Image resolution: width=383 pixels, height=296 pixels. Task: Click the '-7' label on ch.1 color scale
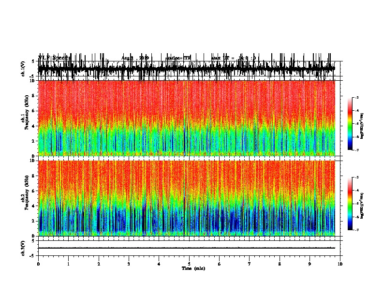356,150
